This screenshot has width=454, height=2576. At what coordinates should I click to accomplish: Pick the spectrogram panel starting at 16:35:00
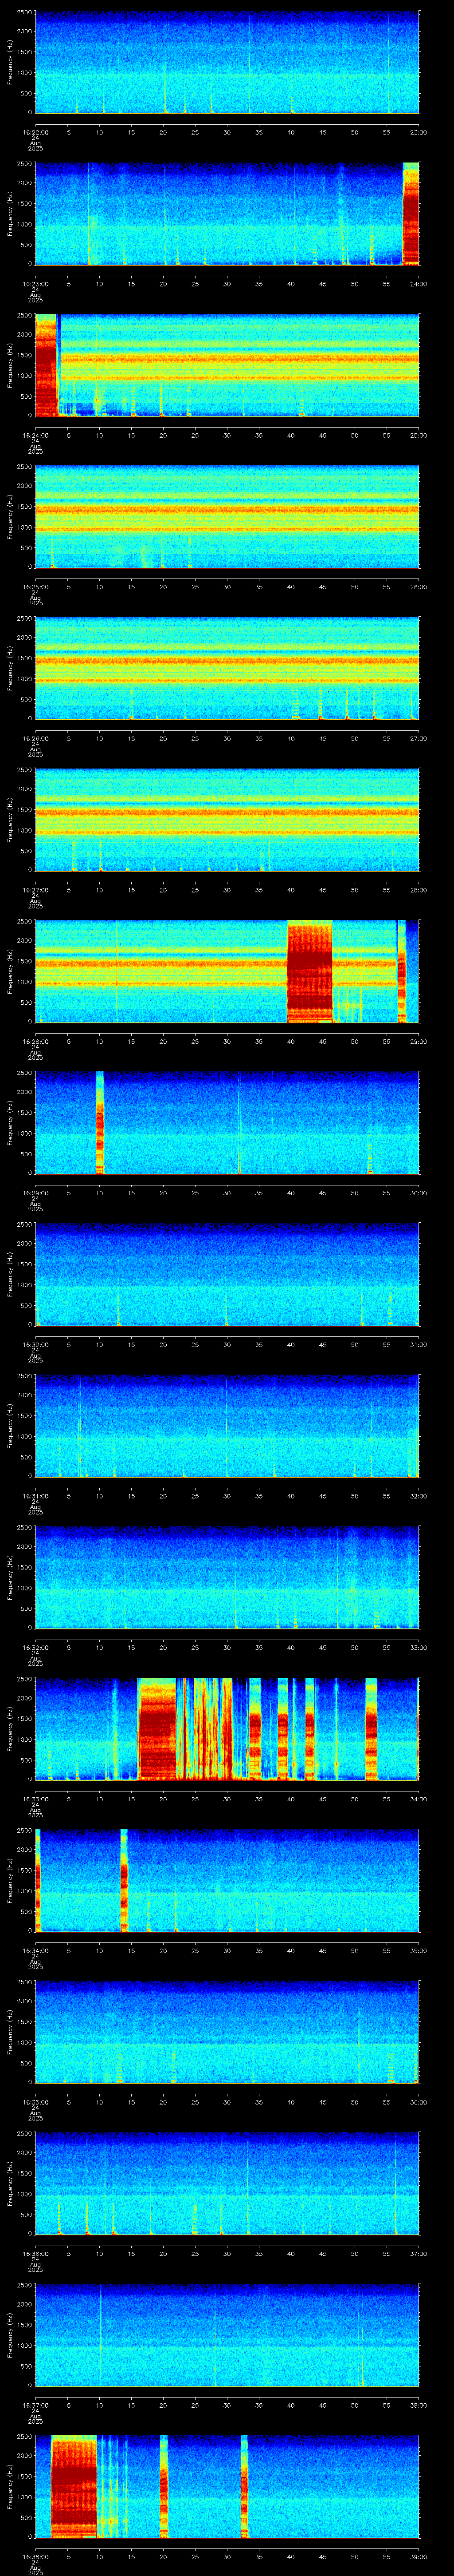click(x=227, y=2033)
